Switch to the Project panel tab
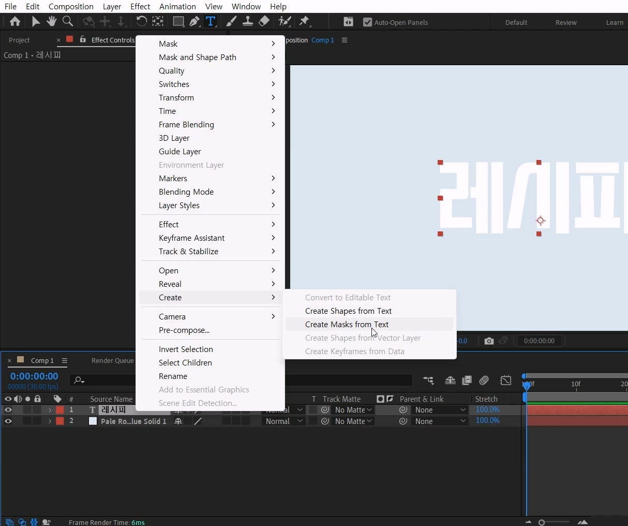Screen dimensions: 628x526 [20, 40]
